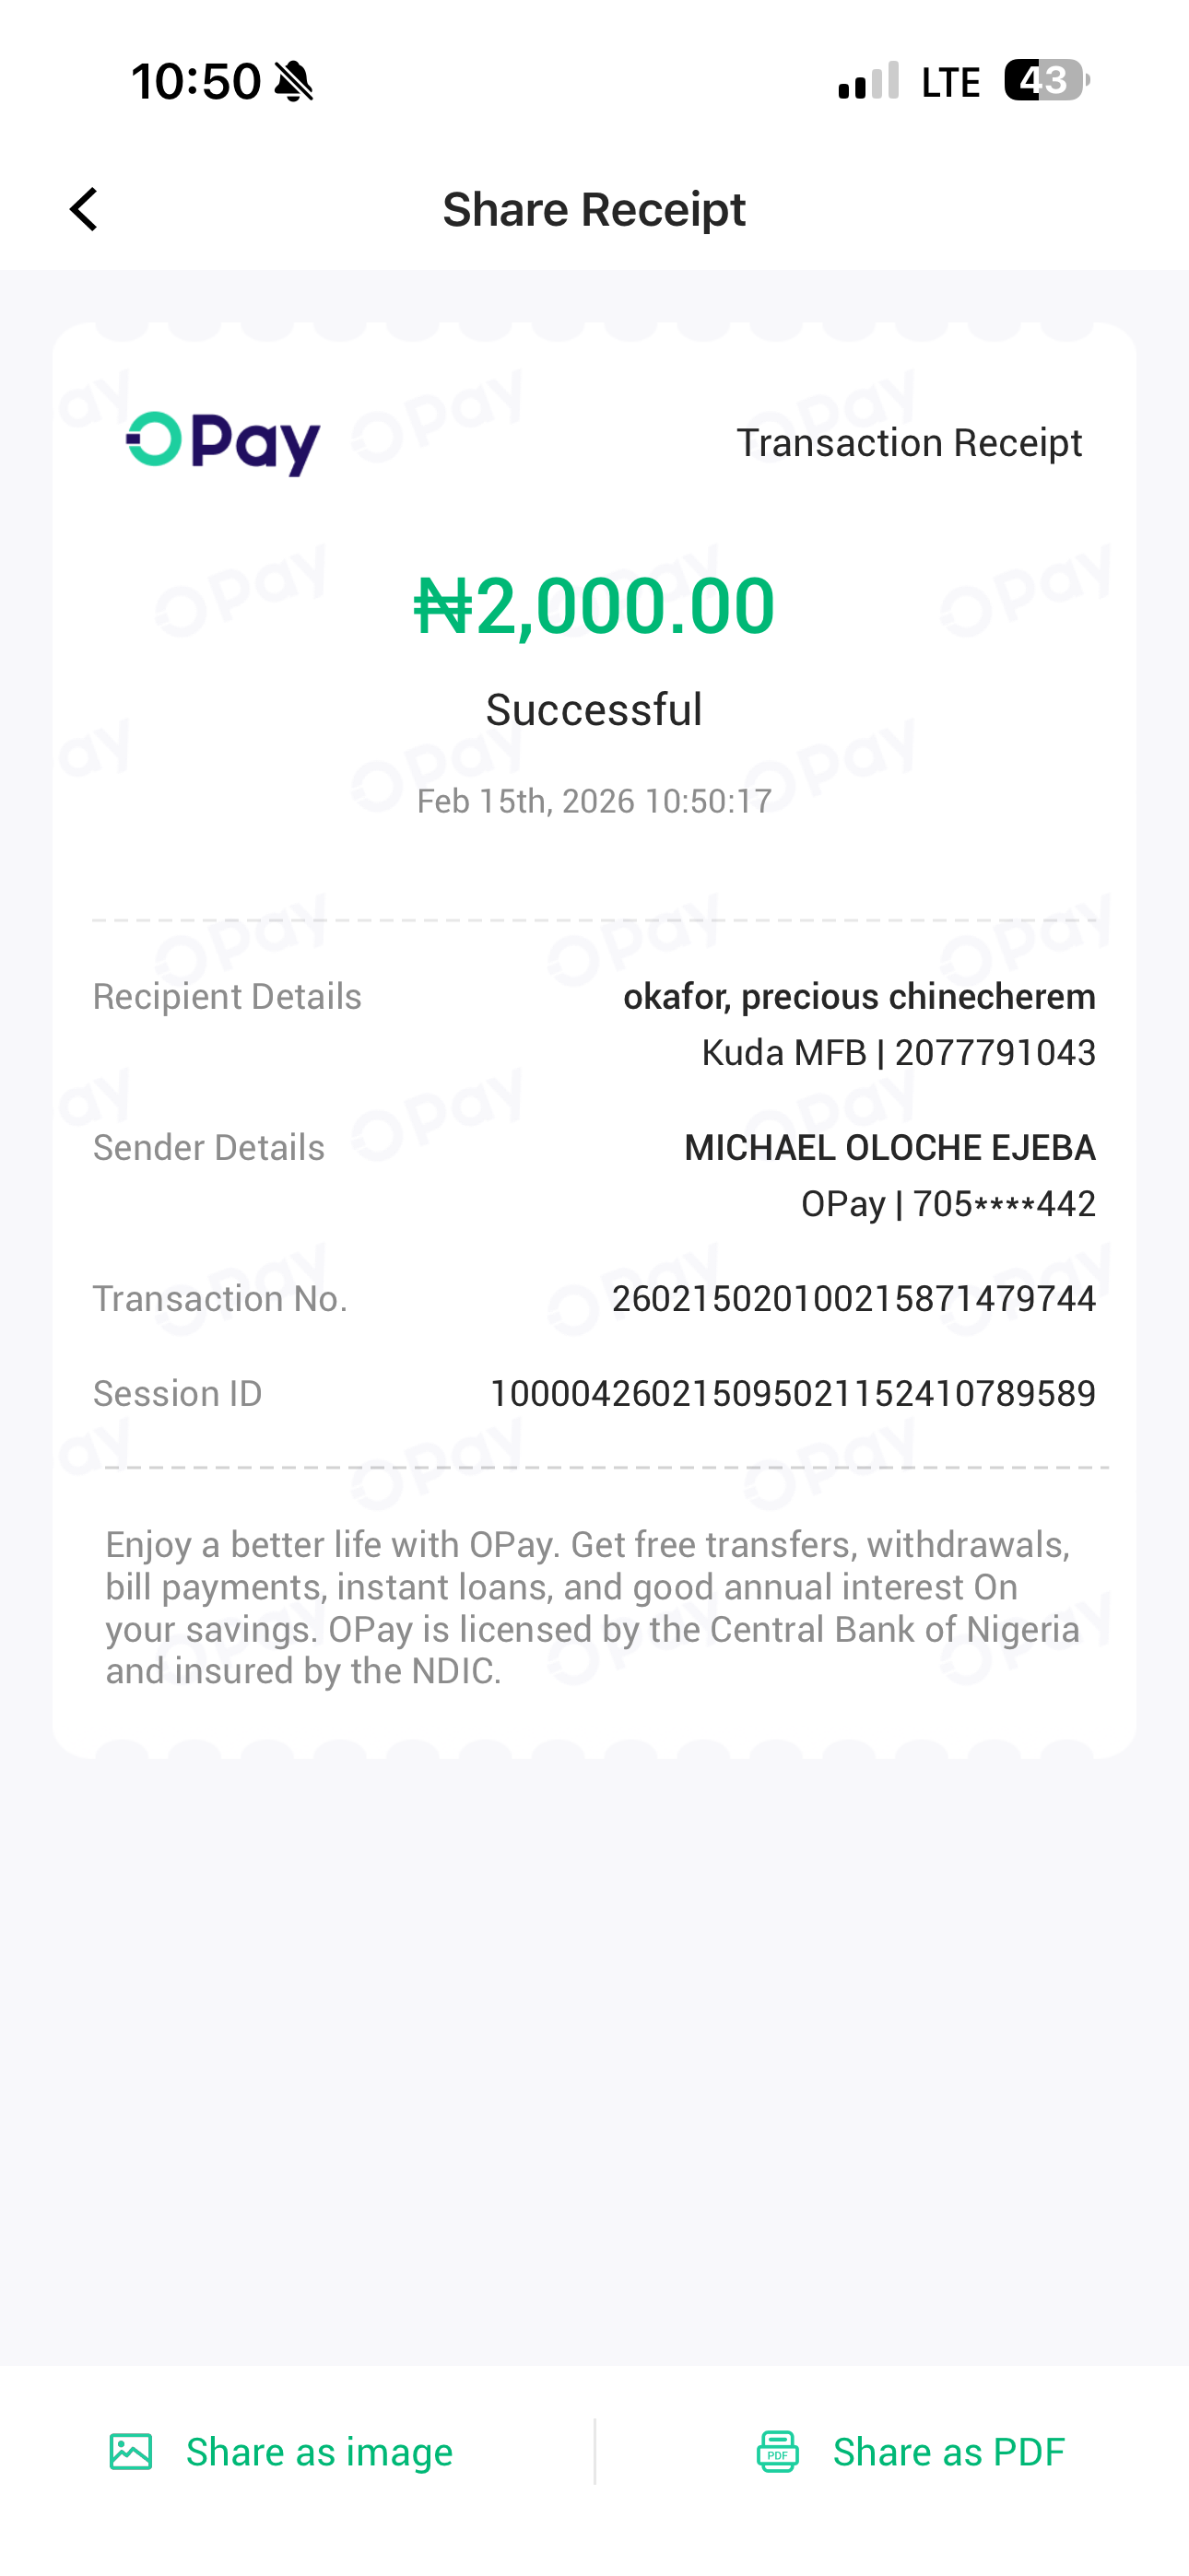Tap the cellular signal bars icon
The width and height of the screenshot is (1189, 2576).
tap(867, 81)
